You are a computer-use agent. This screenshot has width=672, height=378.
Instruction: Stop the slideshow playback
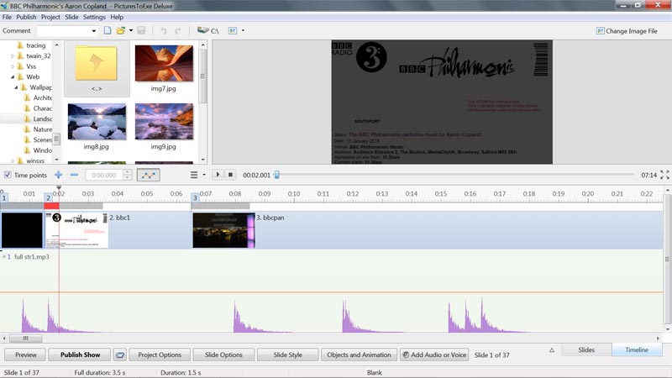(230, 175)
